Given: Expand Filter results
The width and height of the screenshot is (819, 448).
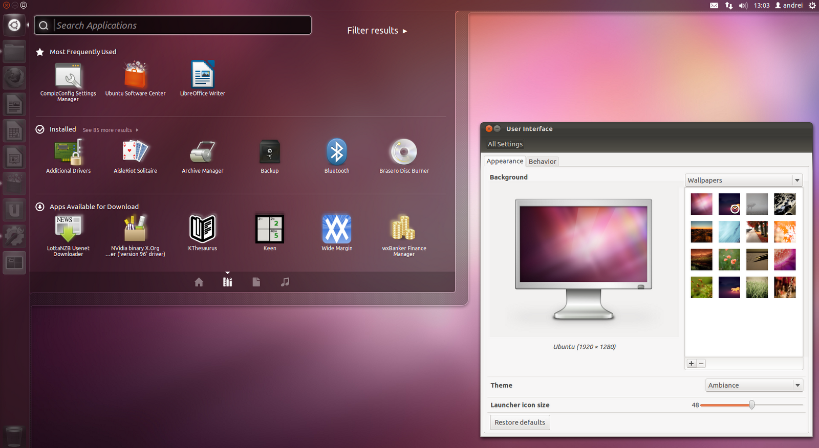Looking at the screenshot, I should tap(377, 31).
